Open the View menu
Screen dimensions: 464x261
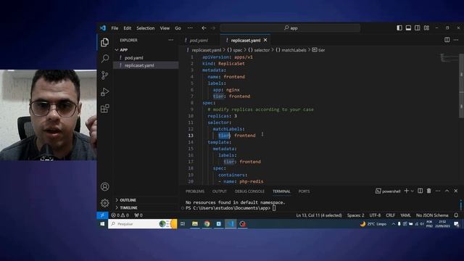pyautogui.click(x=165, y=28)
